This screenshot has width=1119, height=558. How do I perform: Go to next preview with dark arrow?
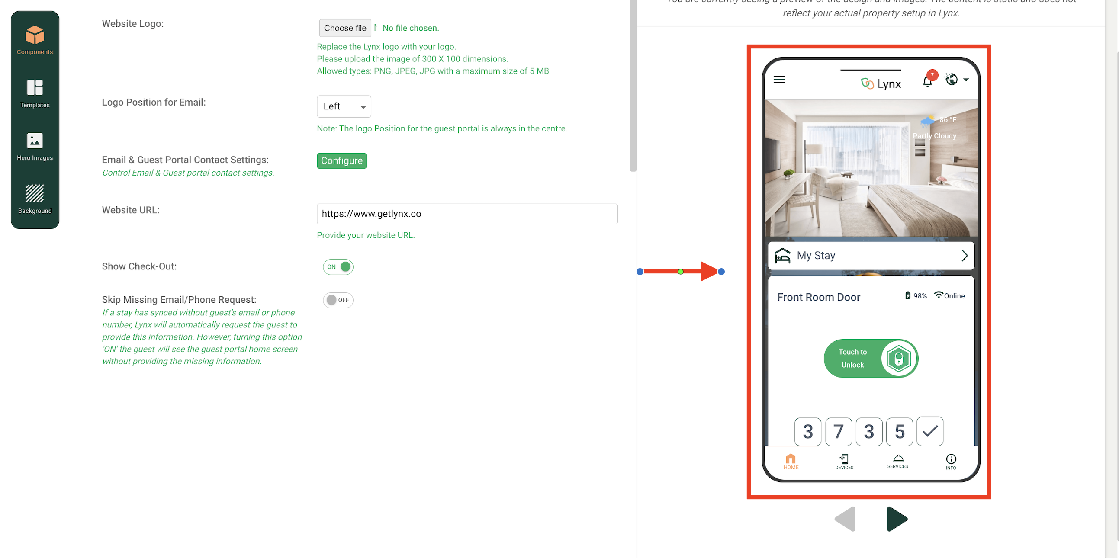(897, 519)
